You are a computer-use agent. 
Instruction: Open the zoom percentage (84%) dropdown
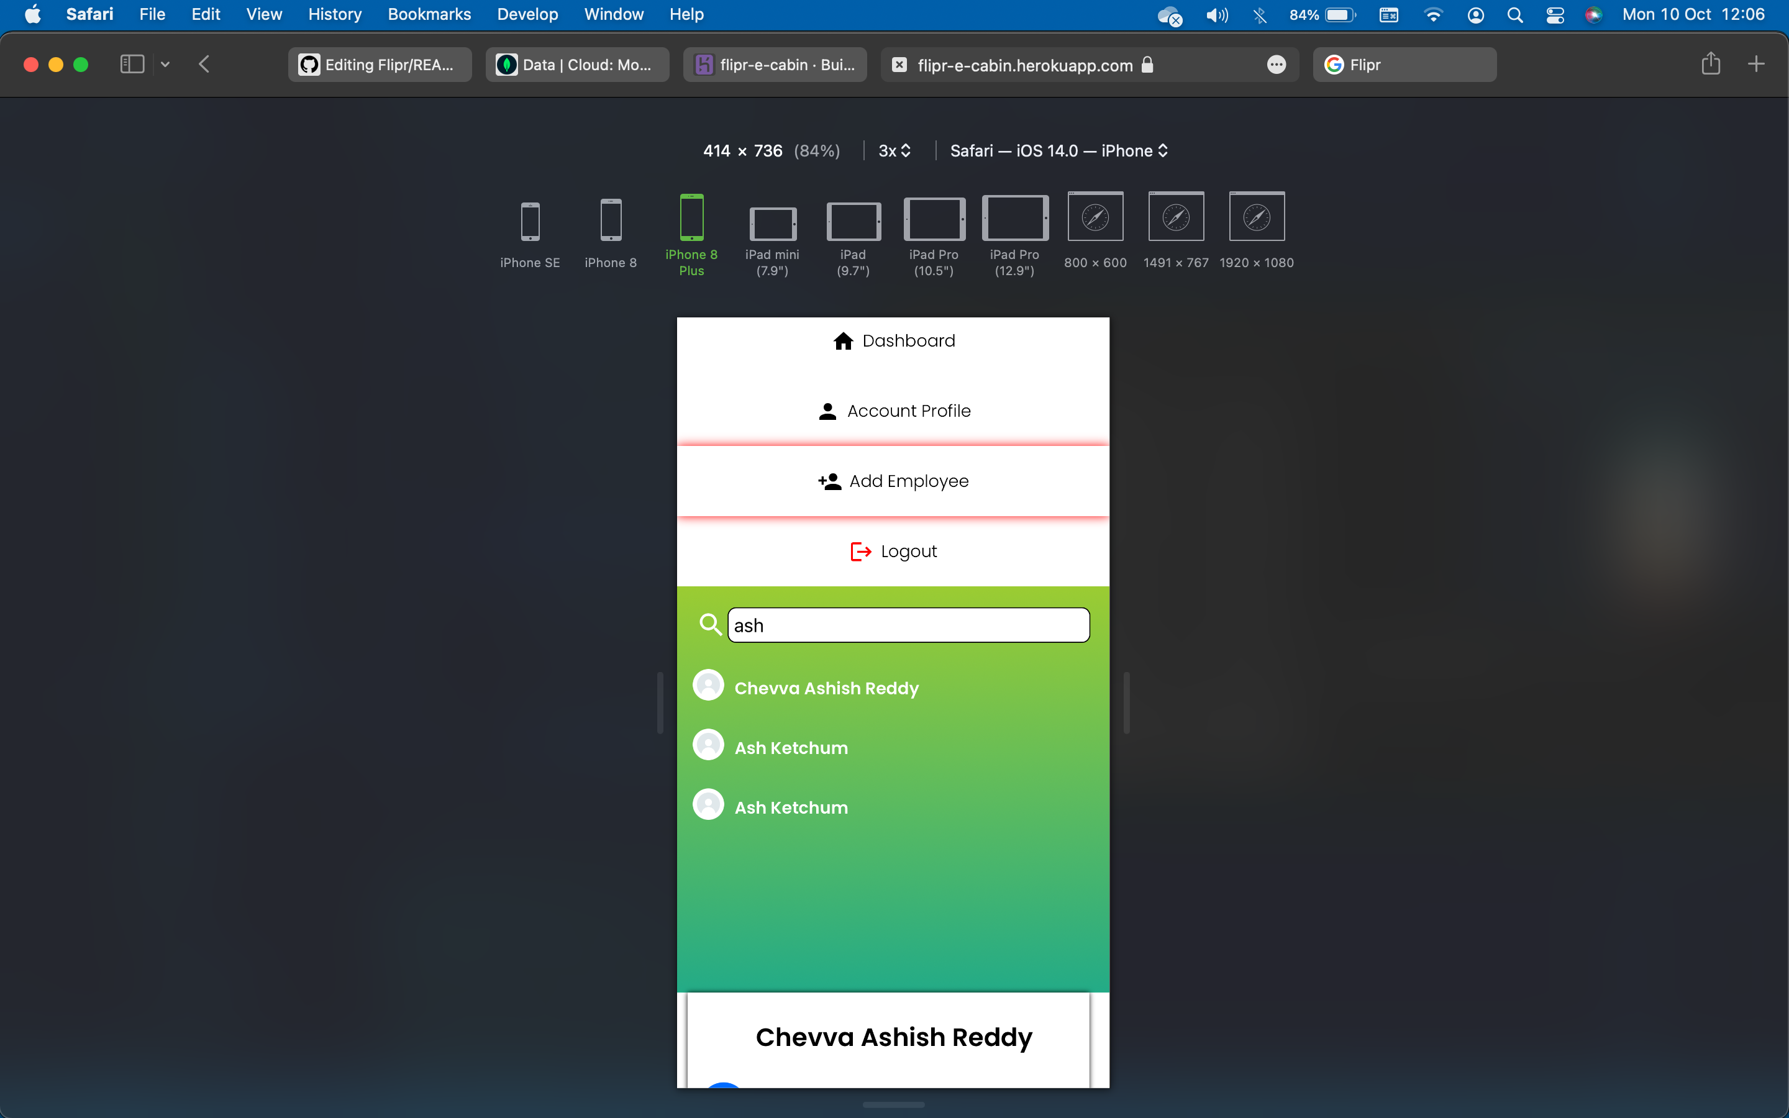pyautogui.click(x=817, y=151)
